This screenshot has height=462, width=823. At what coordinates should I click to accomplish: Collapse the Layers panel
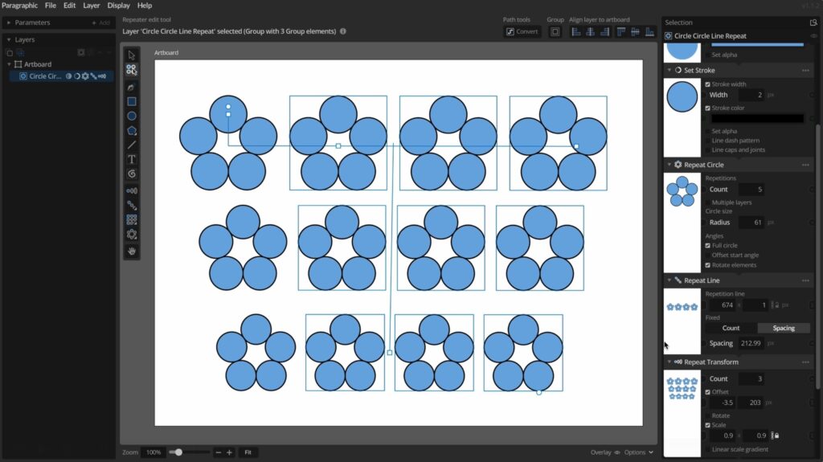(9, 39)
